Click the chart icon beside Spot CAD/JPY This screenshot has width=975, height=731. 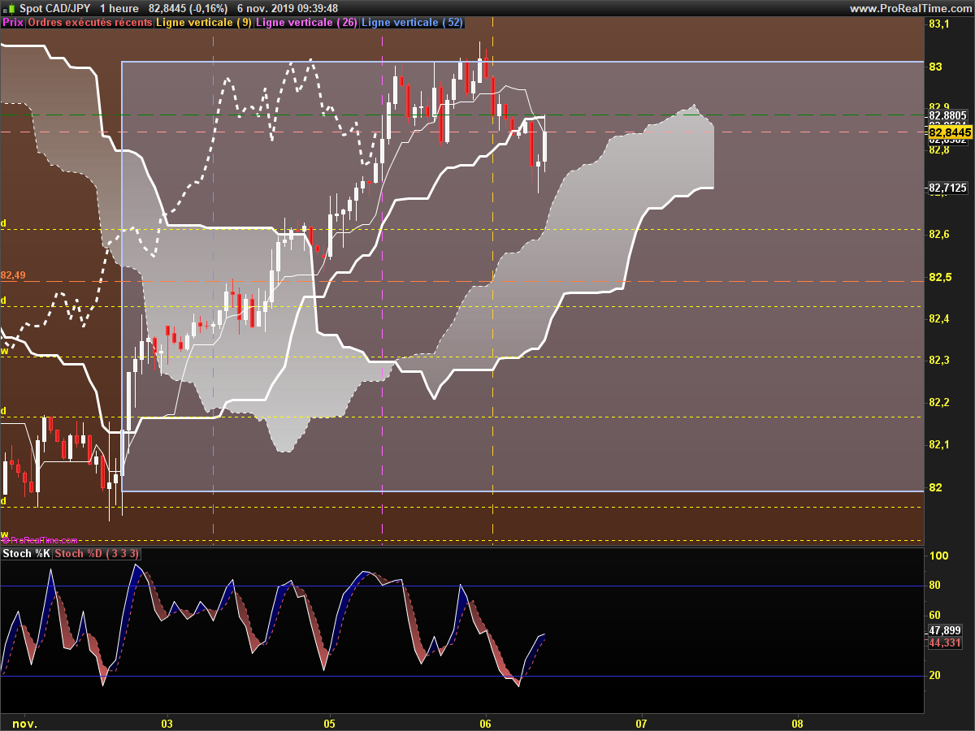point(9,7)
